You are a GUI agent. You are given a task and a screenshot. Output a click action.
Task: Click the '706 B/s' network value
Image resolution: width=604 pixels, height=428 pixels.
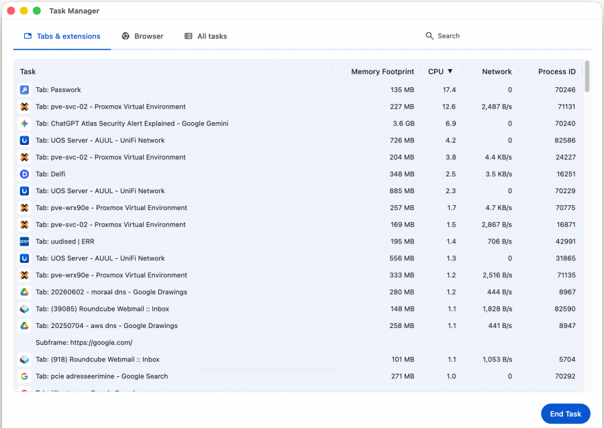pyautogui.click(x=499, y=242)
